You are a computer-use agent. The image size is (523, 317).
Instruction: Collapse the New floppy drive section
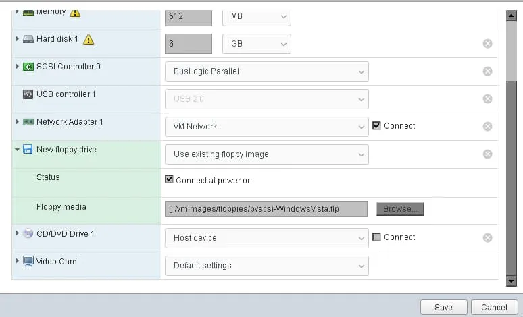click(18, 150)
